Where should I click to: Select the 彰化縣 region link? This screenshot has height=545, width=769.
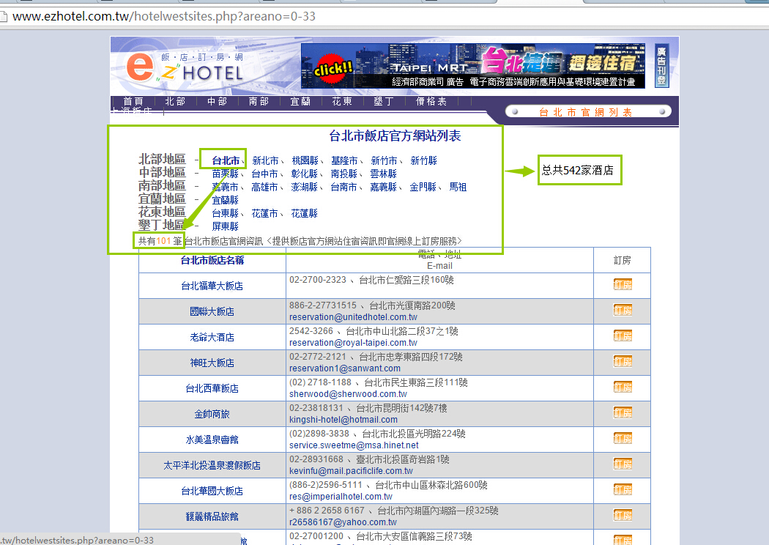305,174
